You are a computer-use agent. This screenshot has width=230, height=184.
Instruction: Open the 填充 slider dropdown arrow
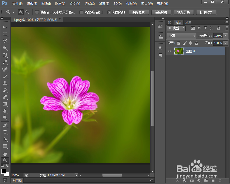click(226, 43)
